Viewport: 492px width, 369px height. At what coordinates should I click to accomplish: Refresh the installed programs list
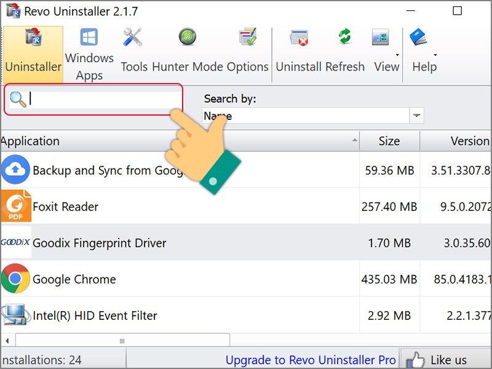pos(344,38)
